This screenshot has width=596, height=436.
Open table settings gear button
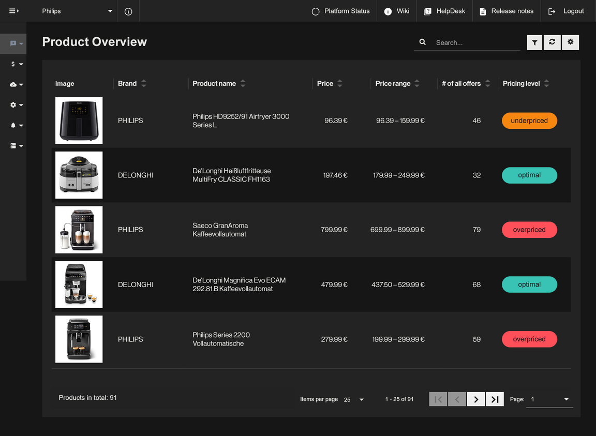coord(570,42)
